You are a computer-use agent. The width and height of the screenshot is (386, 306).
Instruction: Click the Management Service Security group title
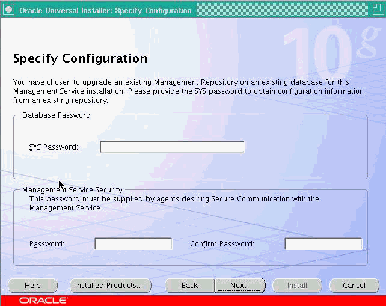(72, 190)
